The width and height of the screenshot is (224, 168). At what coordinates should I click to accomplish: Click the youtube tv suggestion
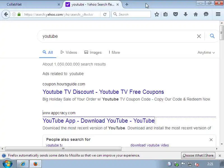(x=54, y=145)
